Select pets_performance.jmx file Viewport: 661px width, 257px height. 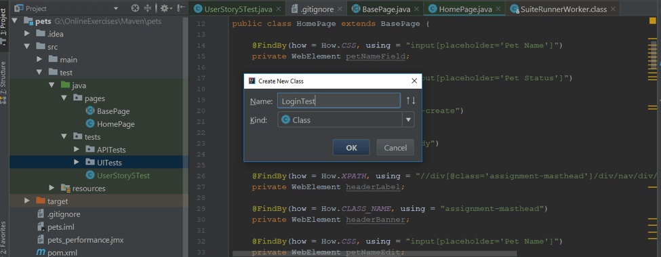[x=85, y=240]
